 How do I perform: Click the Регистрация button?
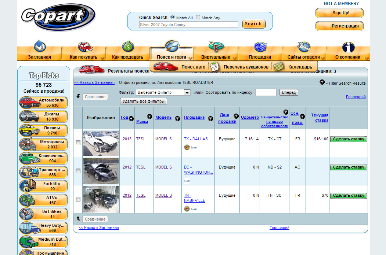(339, 26)
